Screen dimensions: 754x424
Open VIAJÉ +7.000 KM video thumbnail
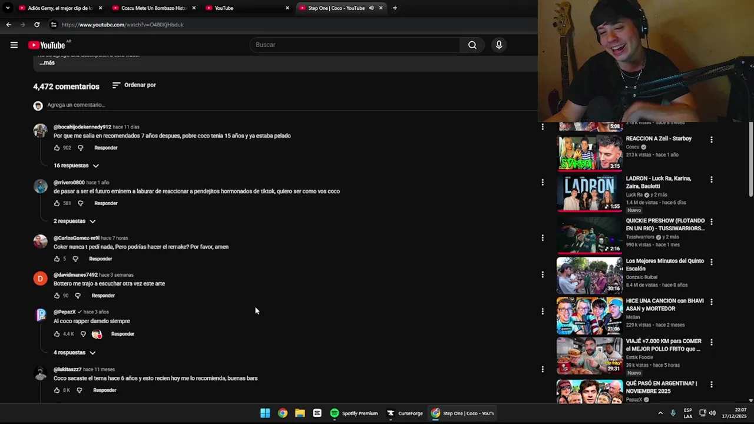click(590, 355)
